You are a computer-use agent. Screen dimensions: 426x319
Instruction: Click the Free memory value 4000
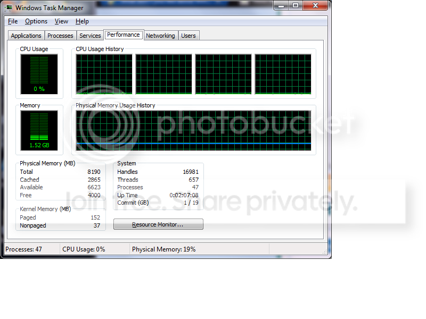(x=94, y=195)
